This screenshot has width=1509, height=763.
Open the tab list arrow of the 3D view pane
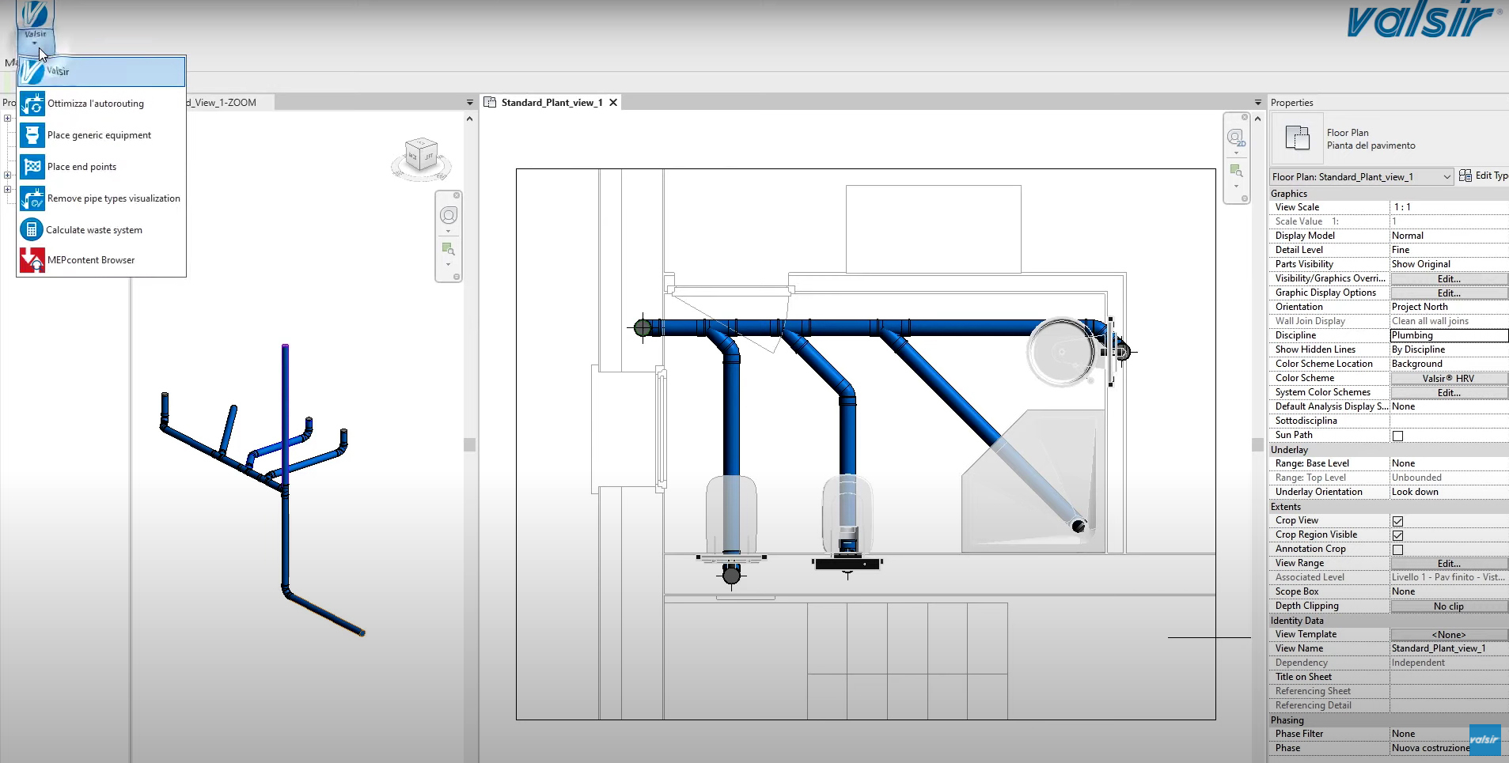point(469,103)
